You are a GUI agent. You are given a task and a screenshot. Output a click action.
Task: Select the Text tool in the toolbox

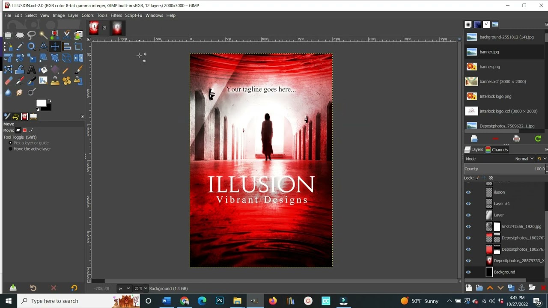(x=32, y=69)
